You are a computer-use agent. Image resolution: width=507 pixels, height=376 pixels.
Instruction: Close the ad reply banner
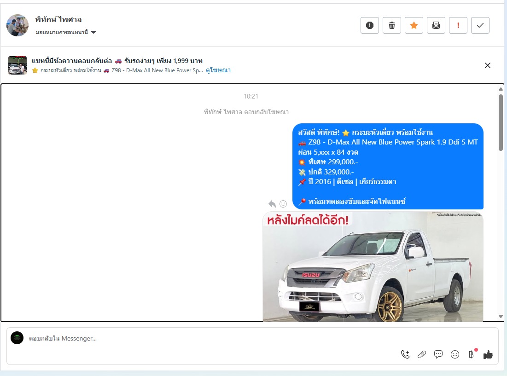click(488, 65)
